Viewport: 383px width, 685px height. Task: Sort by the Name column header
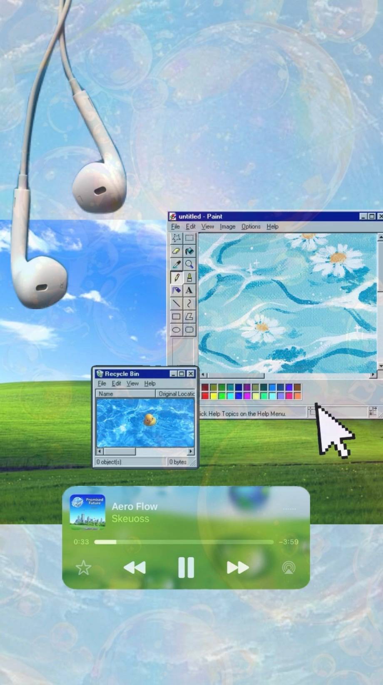tap(126, 394)
